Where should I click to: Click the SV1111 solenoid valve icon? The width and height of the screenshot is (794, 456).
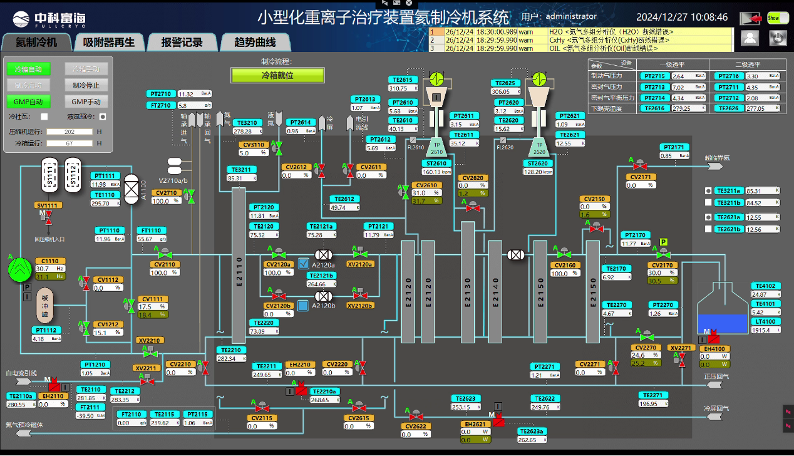click(48, 217)
